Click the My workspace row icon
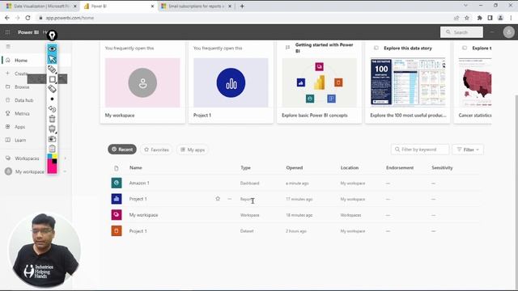The width and height of the screenshot is (518, 291). point(117,215)
